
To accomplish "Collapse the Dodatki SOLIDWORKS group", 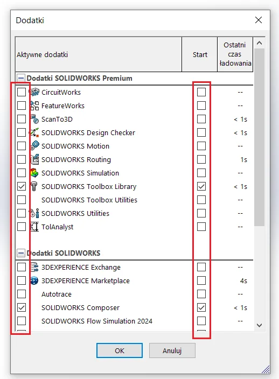I will tap(21, 253).
